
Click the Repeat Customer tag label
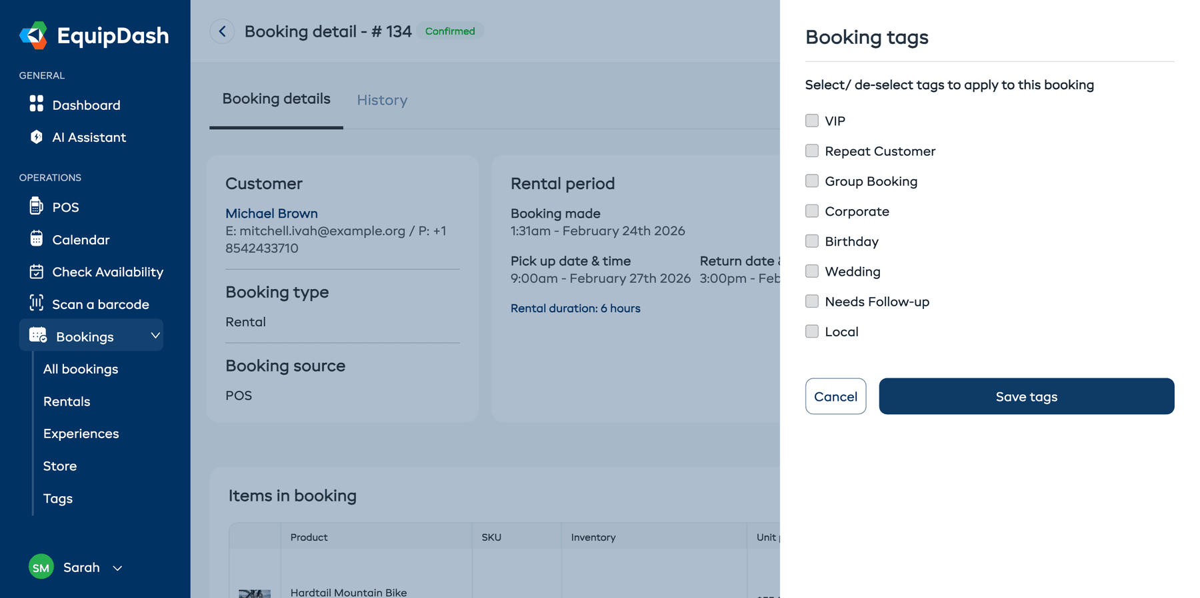click(880, 151)
